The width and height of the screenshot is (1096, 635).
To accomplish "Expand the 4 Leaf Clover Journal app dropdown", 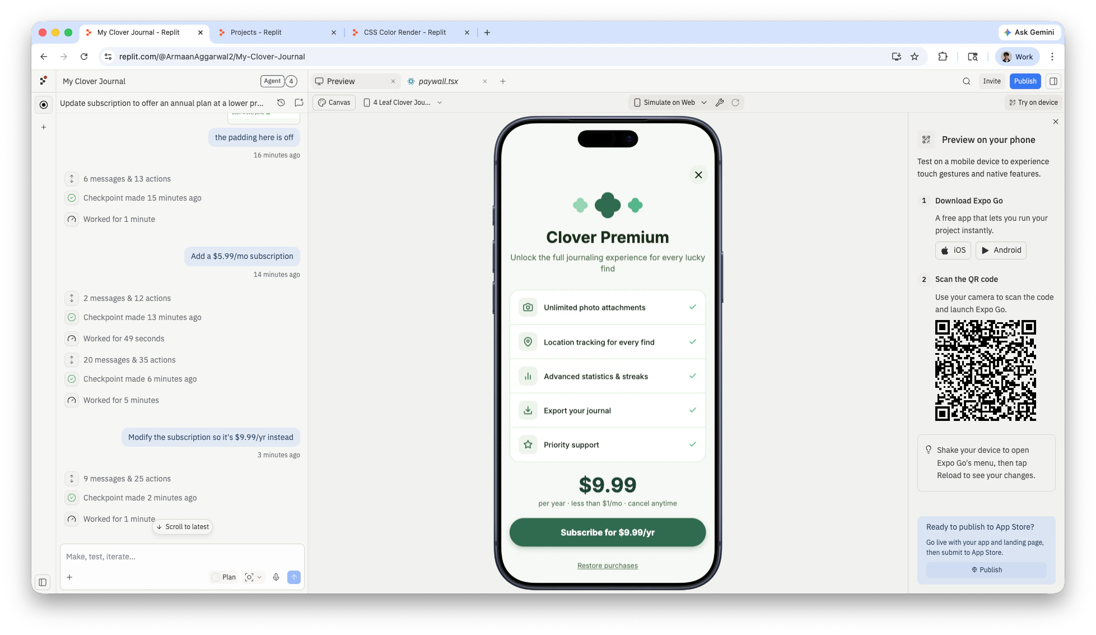I will 402,102.
